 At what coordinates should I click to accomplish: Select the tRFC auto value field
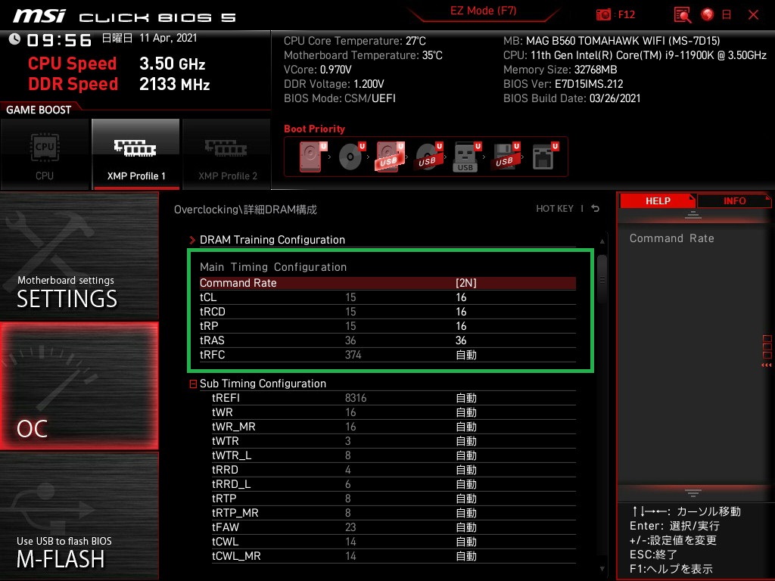tap(466, 355)
